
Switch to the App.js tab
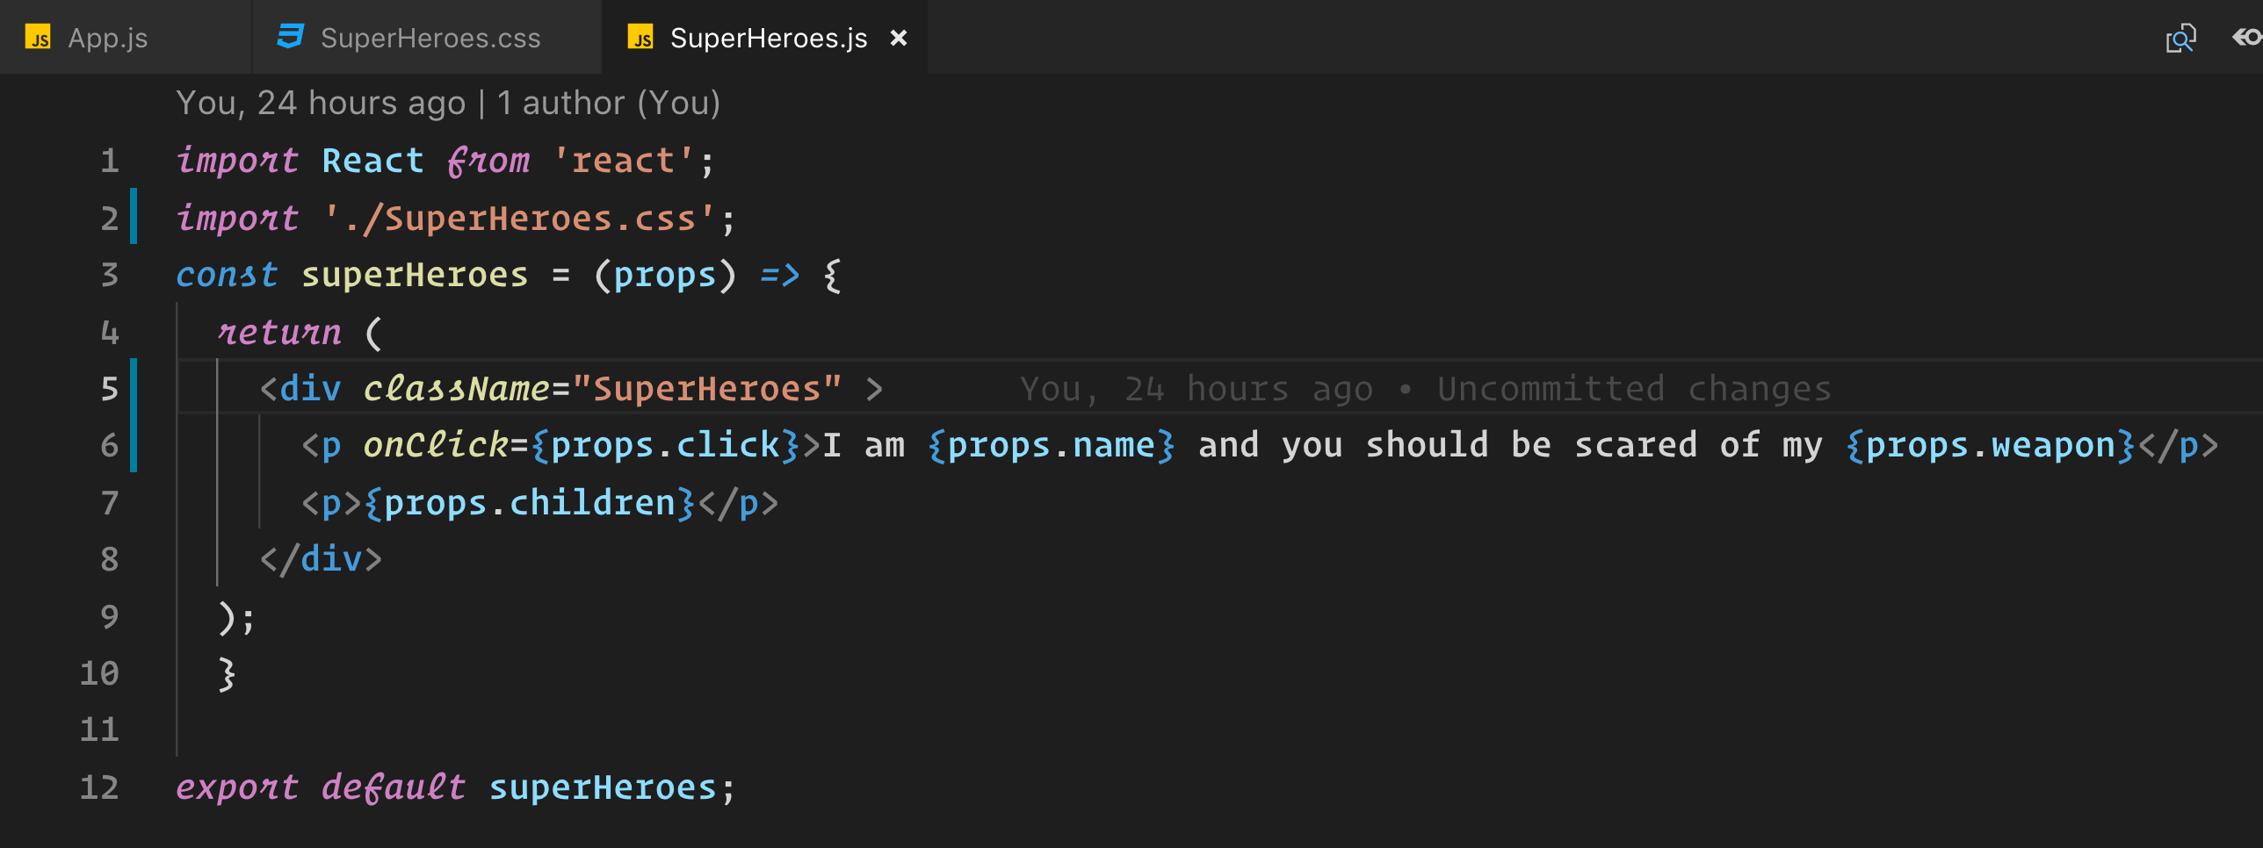110,37
